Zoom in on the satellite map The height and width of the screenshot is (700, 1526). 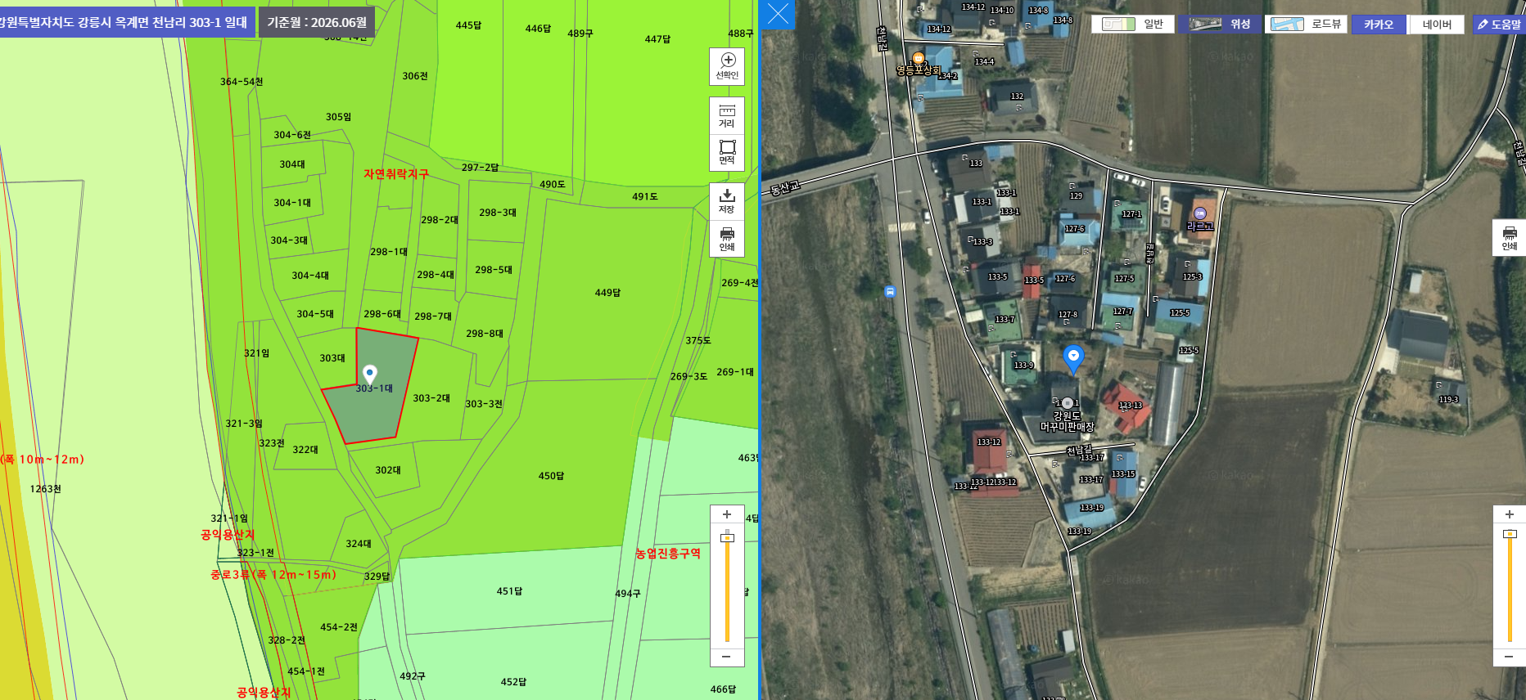tap(1510, 514)
